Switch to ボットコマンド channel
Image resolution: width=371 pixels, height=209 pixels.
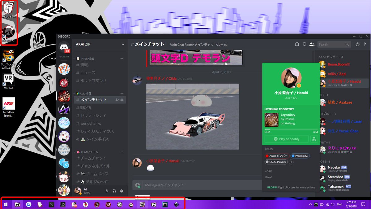pos(100,81)
